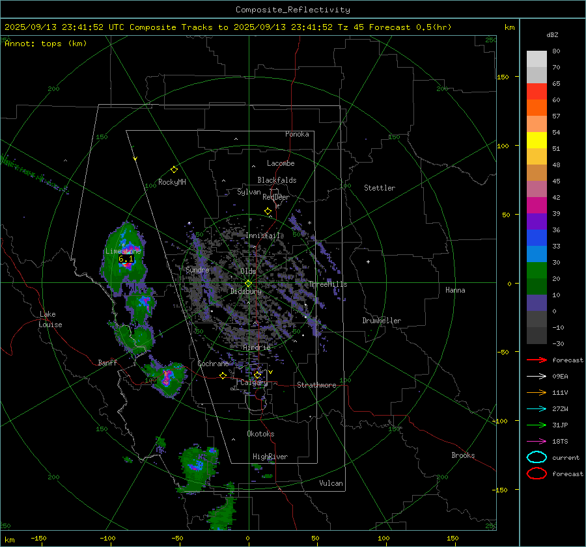The height and width of the screenshot is (547, 586).
Task: Click the Banff location label
Action: tap(107, 363)
